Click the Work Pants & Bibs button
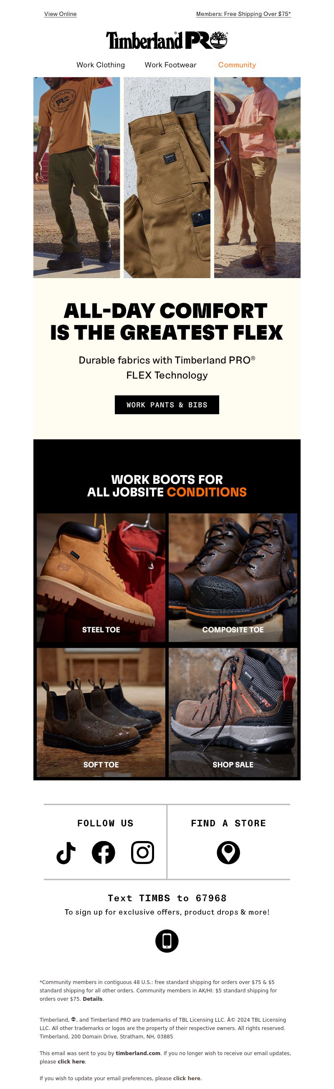334x1089 pixels. 167,404
